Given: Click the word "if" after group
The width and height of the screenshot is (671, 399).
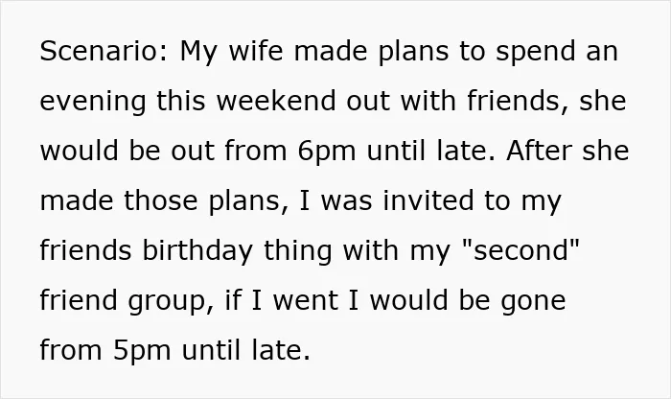Looking at the screenshot, I should tap(233, 299).
